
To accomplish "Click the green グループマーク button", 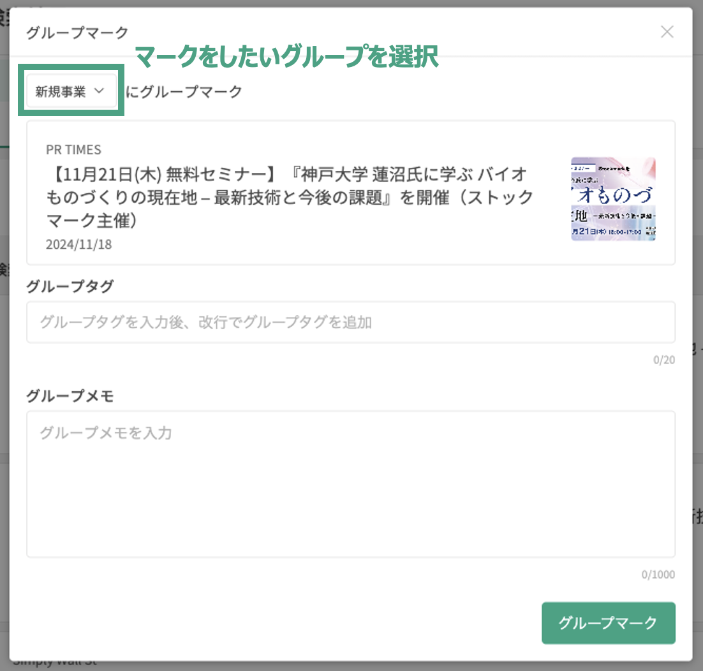I will [607, 623].
